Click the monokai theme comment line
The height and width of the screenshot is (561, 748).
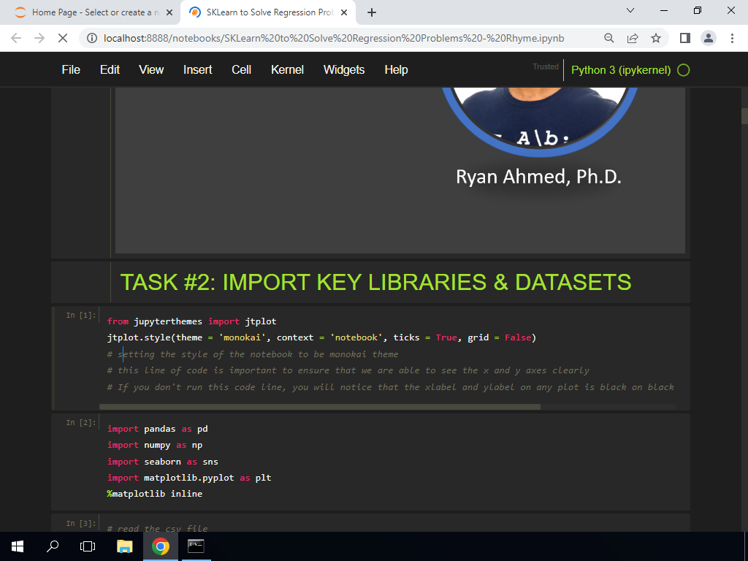click(253, 354)
